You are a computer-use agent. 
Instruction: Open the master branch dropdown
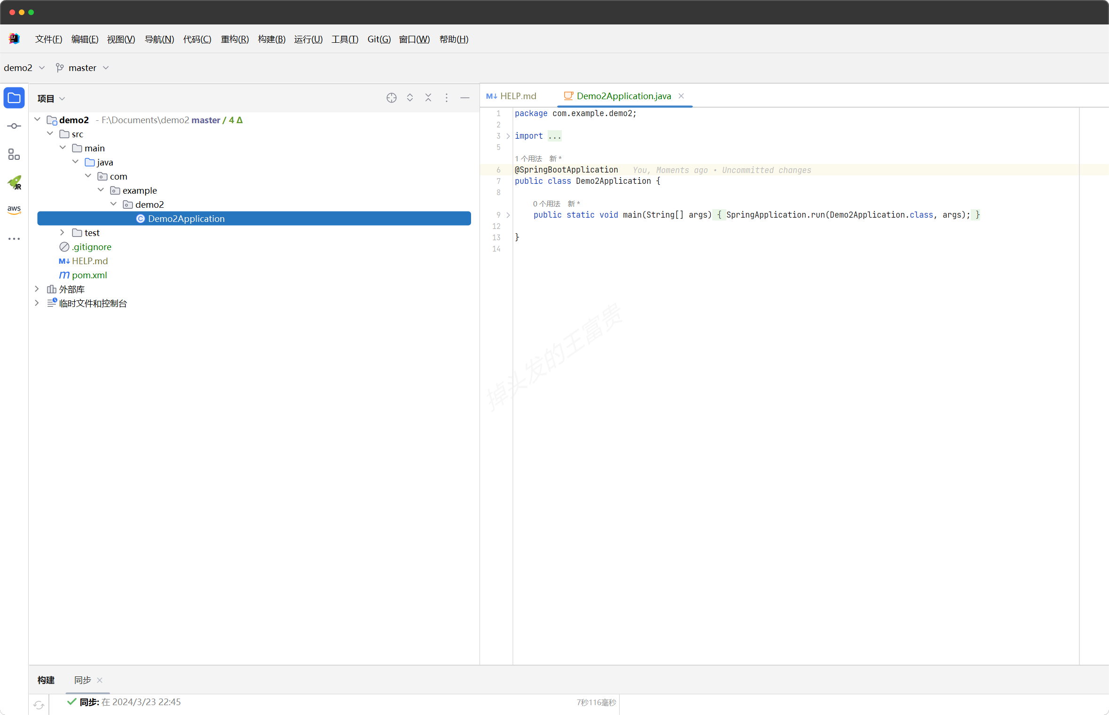pyautogui.click(x=83, y=68)
